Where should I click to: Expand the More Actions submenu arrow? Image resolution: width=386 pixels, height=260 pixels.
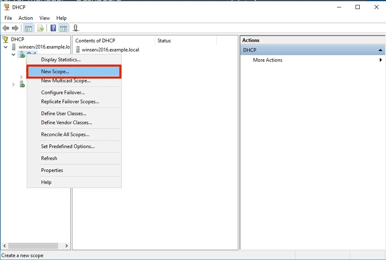381,60
